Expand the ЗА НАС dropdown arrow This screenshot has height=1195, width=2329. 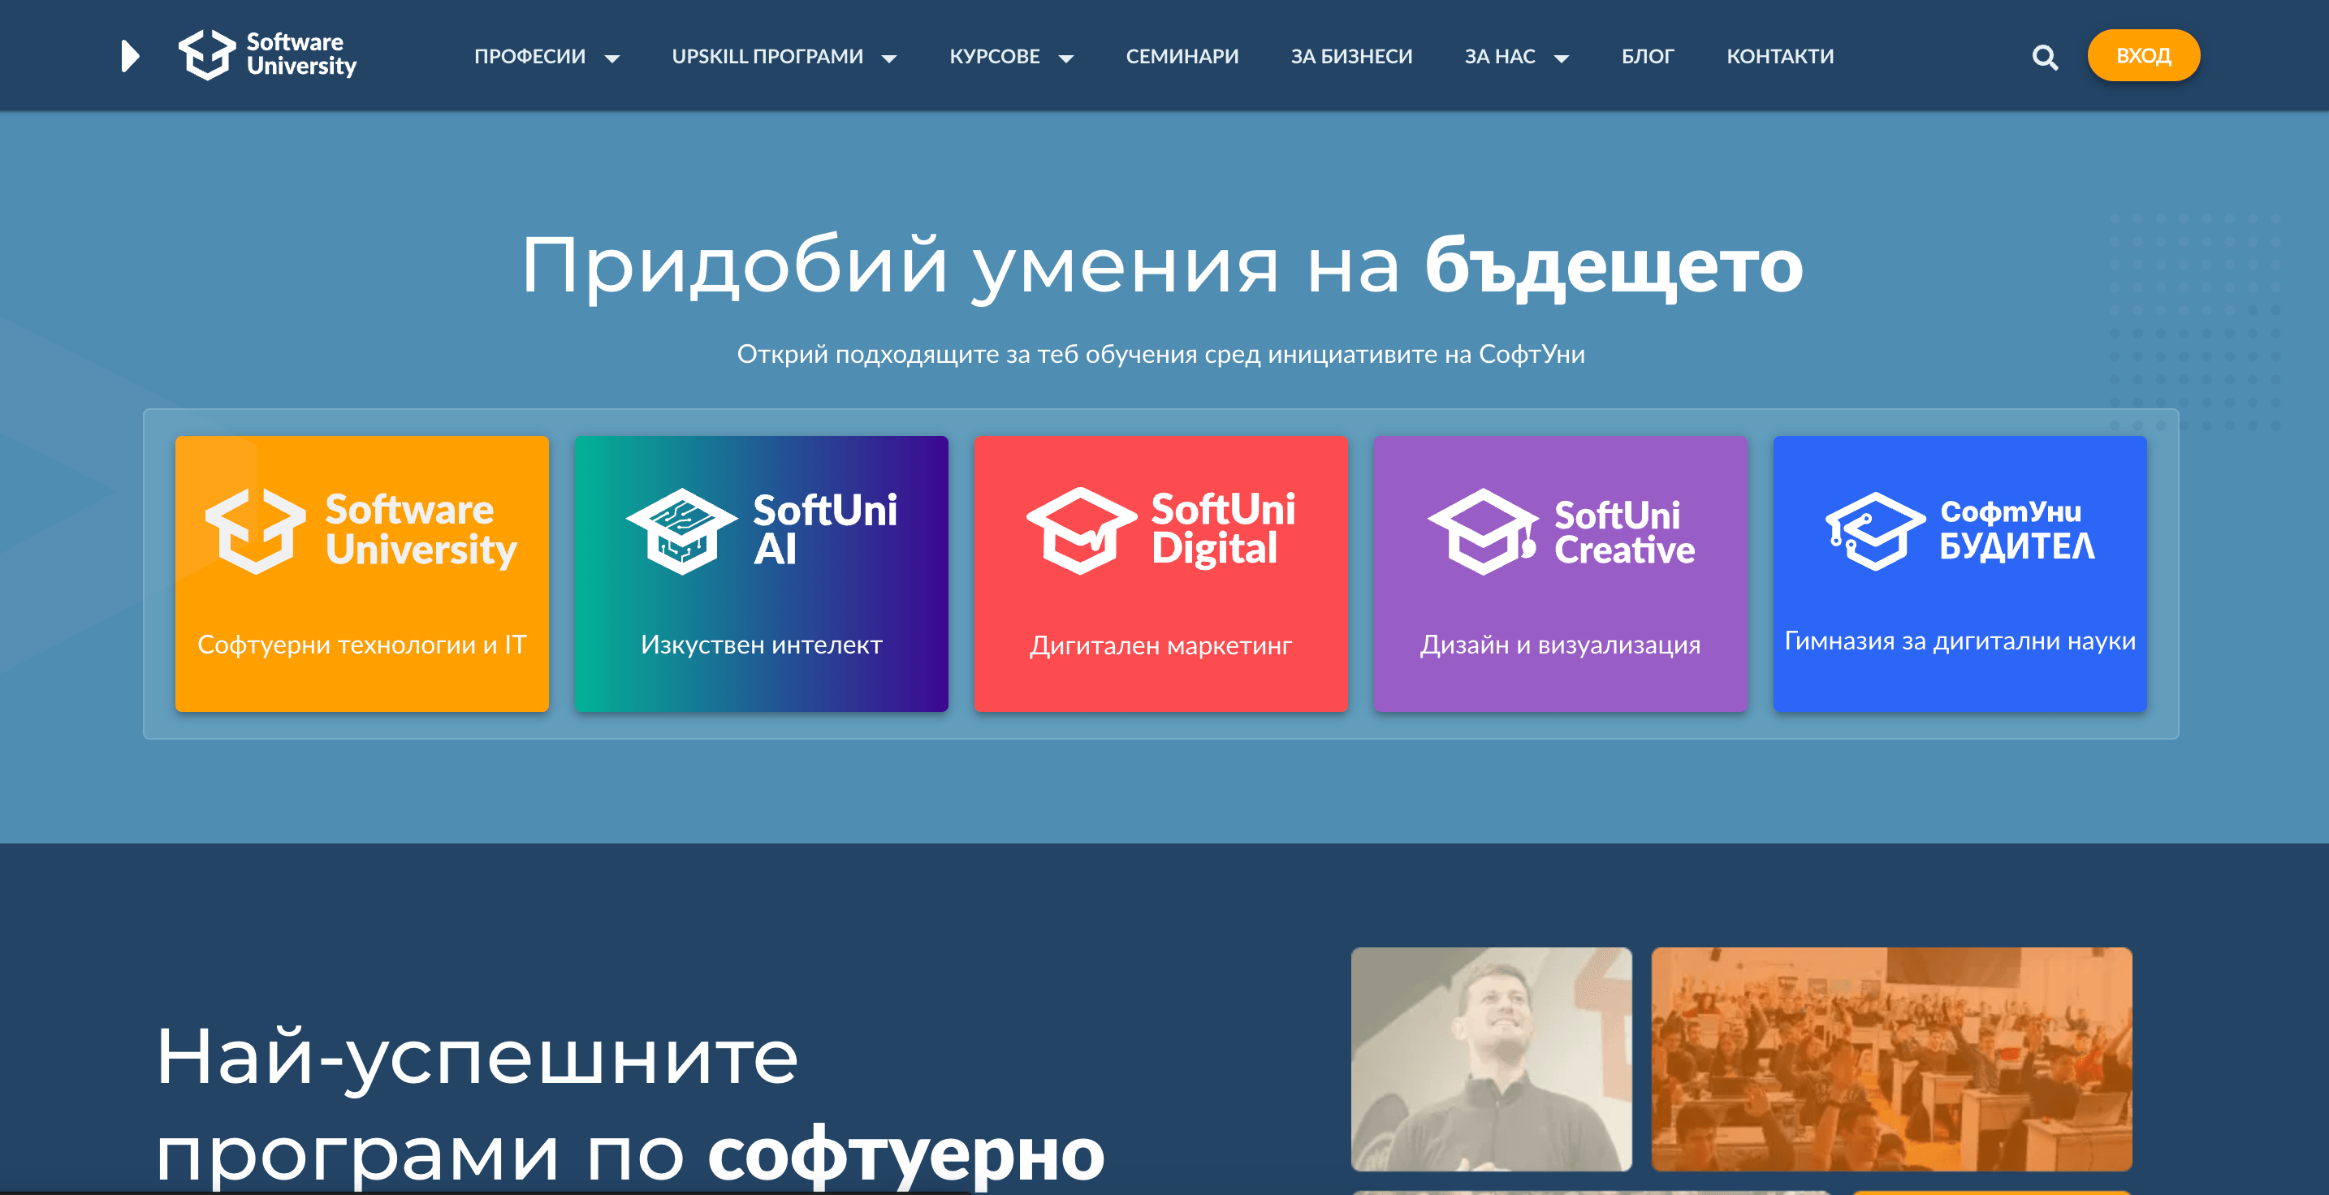(1561, 58)
